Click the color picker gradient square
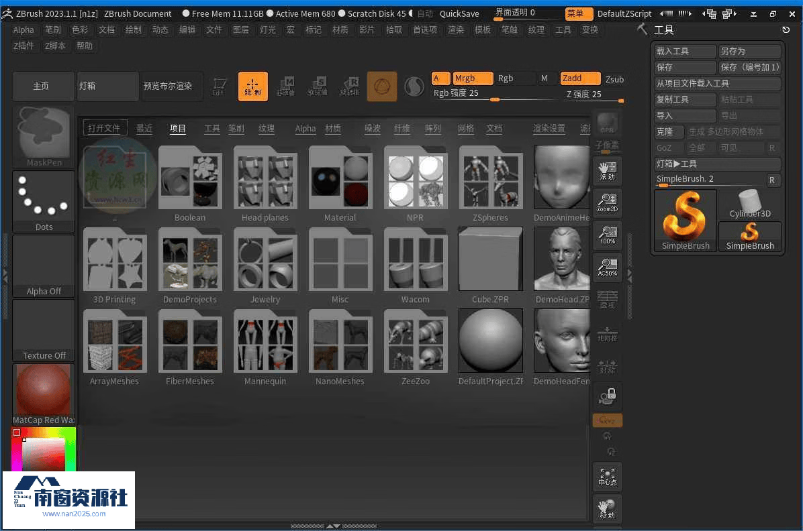 pos(44,455)
